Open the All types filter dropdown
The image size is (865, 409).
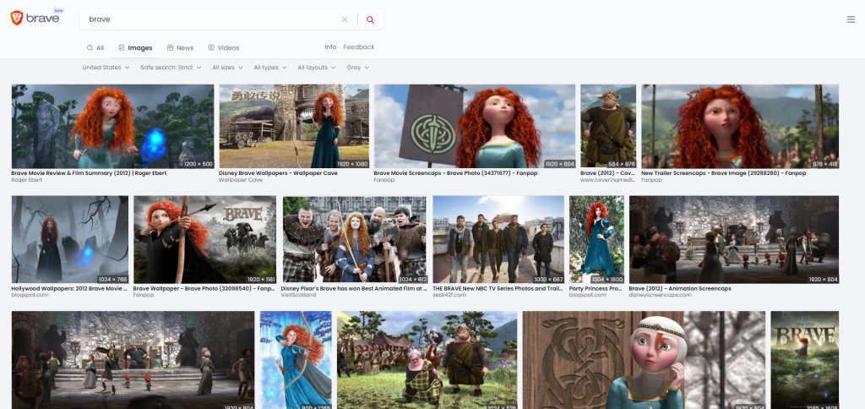270,68
